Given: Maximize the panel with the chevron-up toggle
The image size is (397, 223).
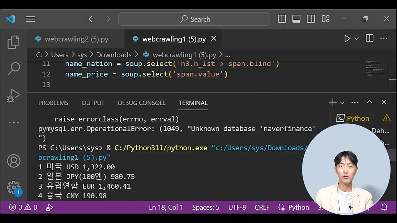Looking at the screenshot, I should (369, 102).
